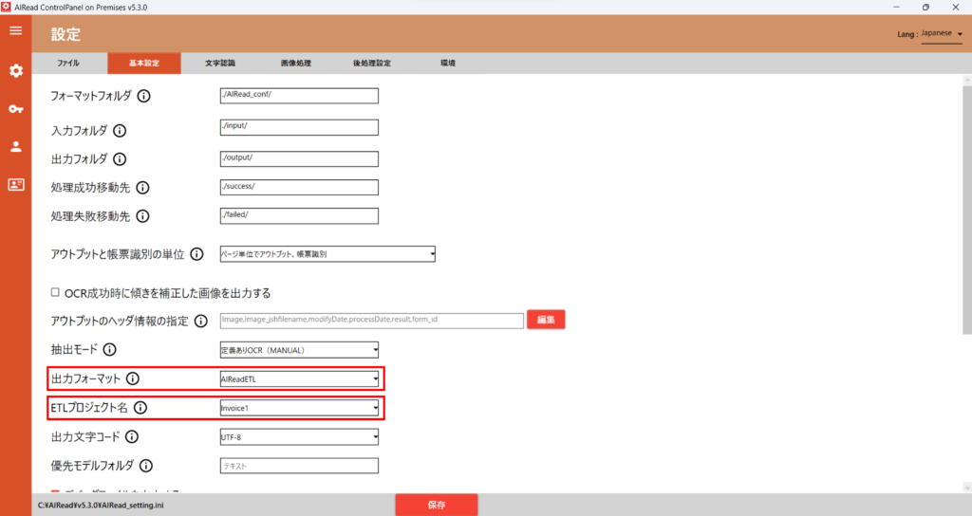Click the 入力フォルダ path input field
Screen dimensions: 972x516
pyautogui.click(x=299, y=127)
